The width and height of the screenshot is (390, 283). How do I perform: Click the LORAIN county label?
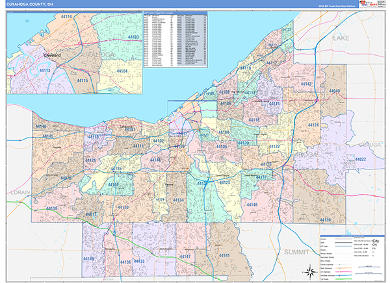(x=20, y=192)
